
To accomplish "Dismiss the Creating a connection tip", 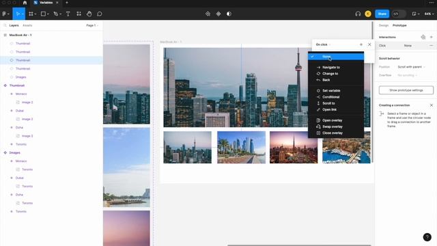I will pos(432,105).
